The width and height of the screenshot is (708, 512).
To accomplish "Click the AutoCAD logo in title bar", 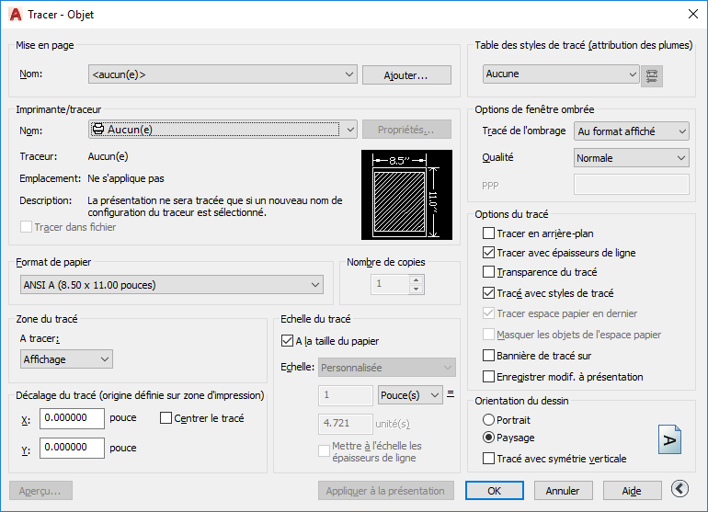I will pyautogui.click(x=16, y=15).
